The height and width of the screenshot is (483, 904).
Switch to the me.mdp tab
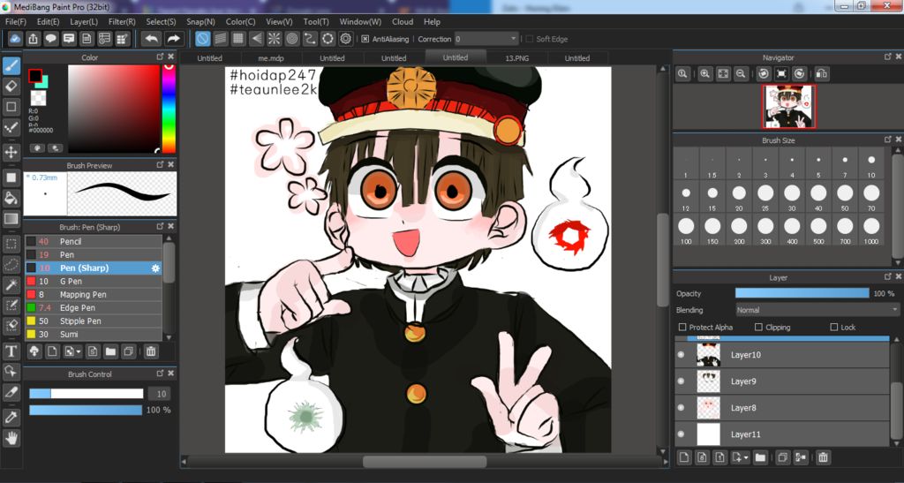click(270, 57)
